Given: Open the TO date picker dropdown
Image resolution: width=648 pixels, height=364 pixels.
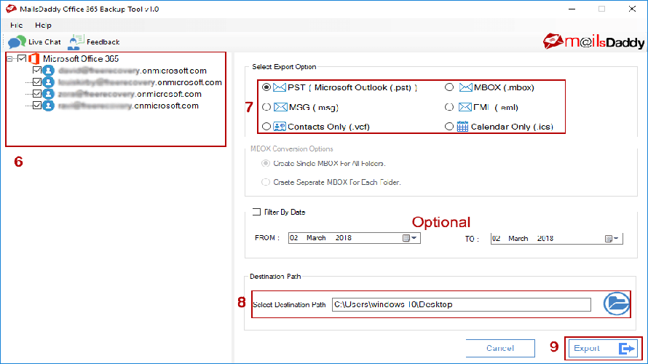Looking at the screenshot, I should [x=612, y=238].
